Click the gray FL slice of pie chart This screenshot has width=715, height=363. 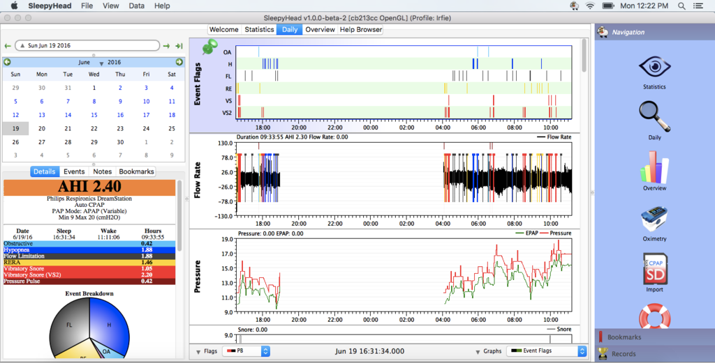click(69, 325)
